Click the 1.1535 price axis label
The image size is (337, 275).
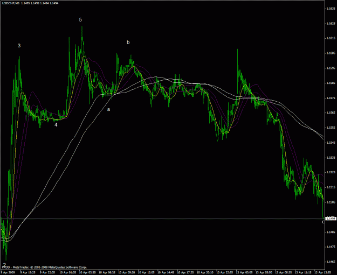pos(331,158)
